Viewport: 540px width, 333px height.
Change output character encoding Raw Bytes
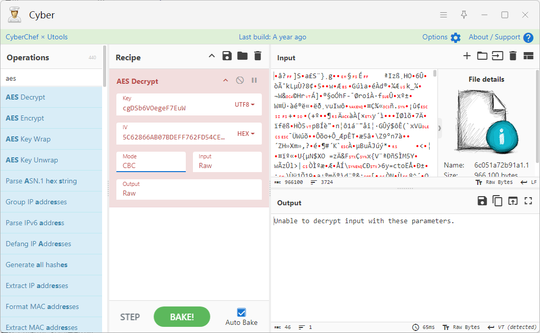pyautogui.click(x=461, y=327)
